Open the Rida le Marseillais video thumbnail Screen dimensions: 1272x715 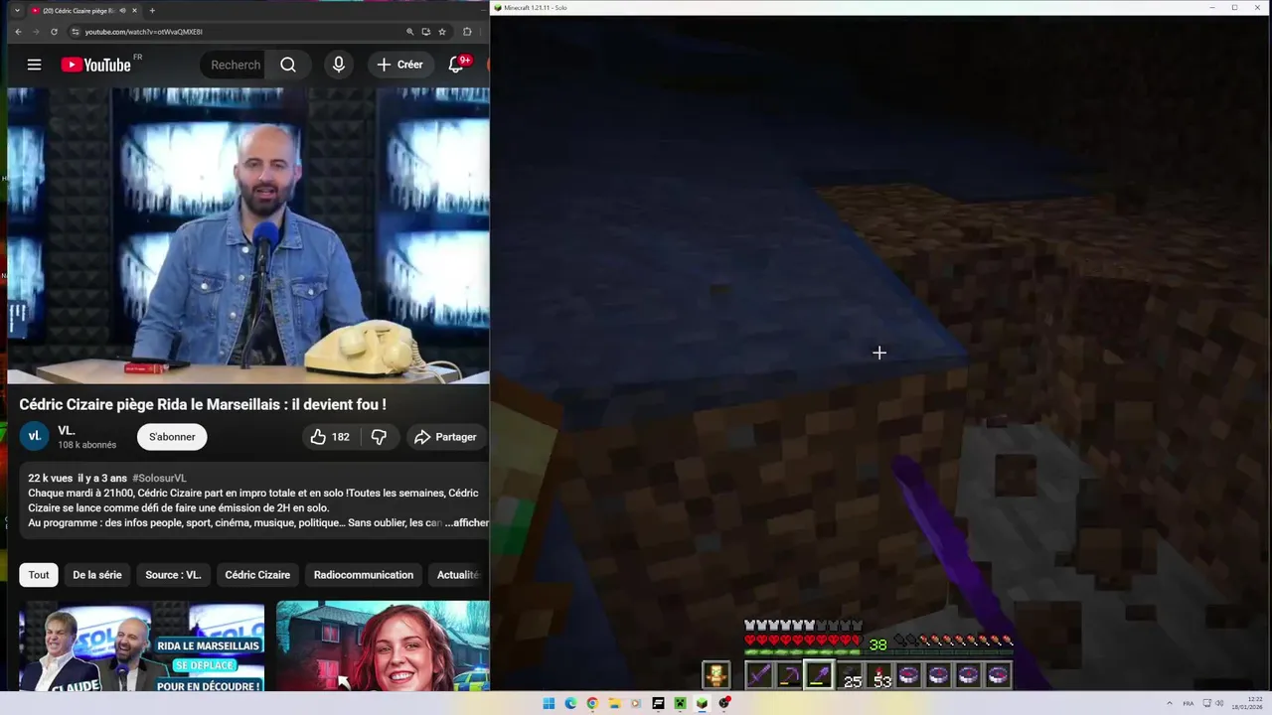click(141, 646)
